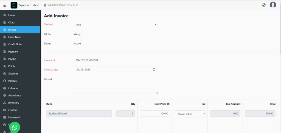Open Payslip in the sidebar

pos(20,59)
